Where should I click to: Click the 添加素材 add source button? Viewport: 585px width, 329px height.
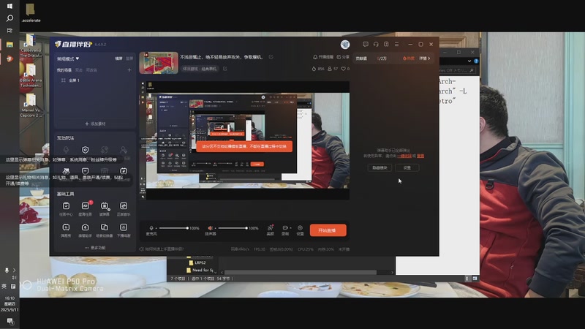coord(95,124)
